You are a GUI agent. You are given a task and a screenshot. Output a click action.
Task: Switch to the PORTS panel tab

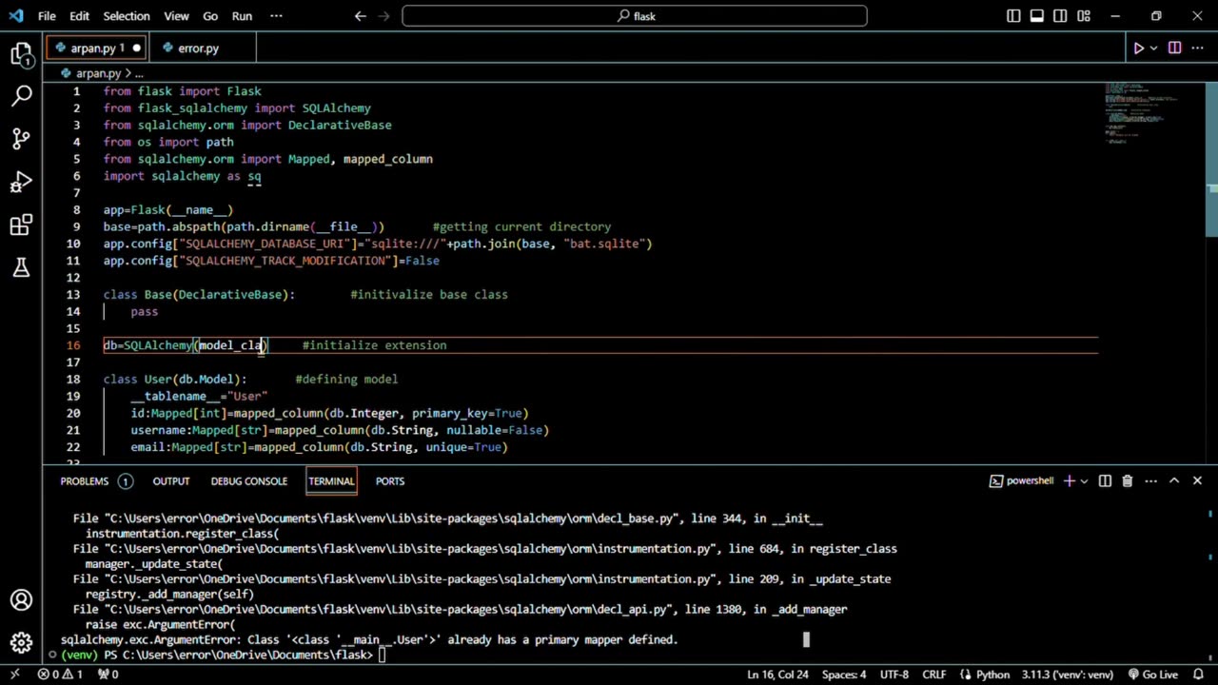pos(389,481)
